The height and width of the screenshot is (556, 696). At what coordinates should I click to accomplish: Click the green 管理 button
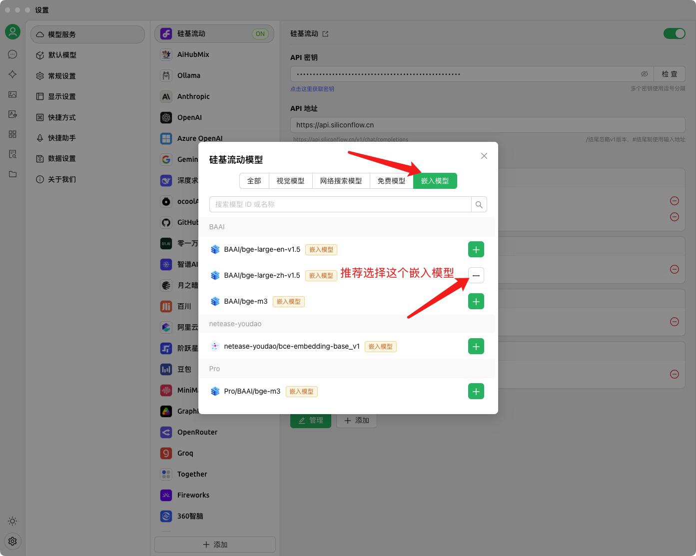pos(311,421)
